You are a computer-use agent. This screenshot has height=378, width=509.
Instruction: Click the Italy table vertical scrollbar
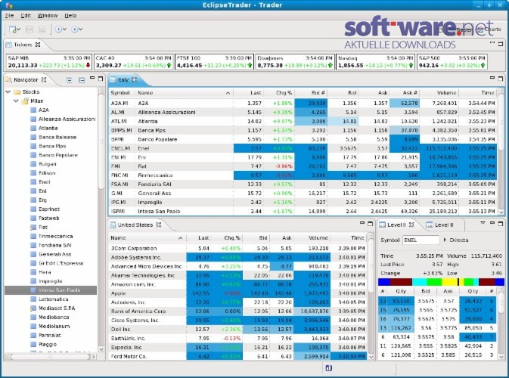tap(501, 153)
